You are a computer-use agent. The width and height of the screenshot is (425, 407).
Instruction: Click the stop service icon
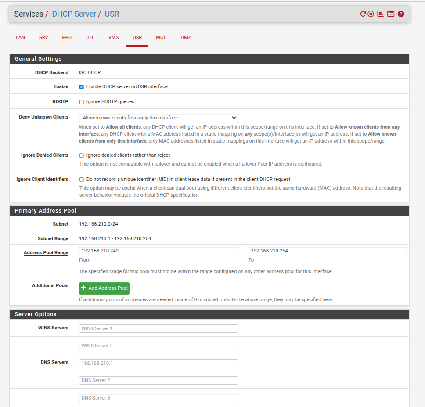[x=371, y=14]
